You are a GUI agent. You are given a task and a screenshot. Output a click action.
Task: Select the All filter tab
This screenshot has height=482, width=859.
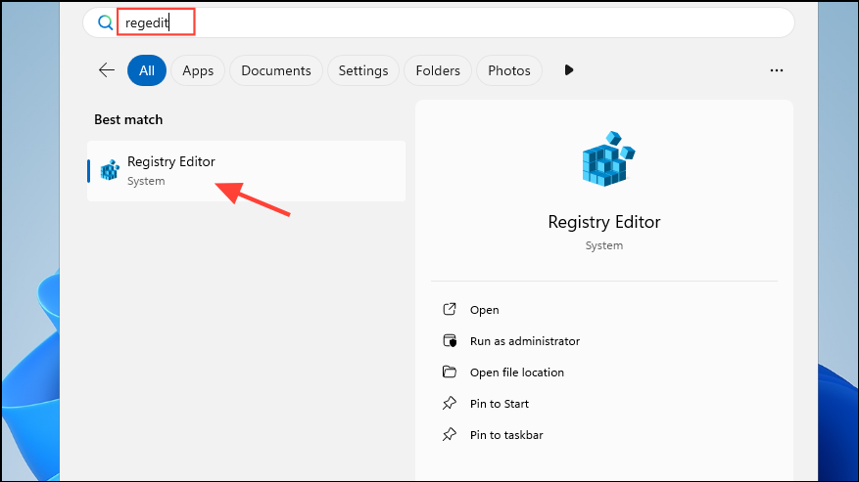tap(147, 70)
